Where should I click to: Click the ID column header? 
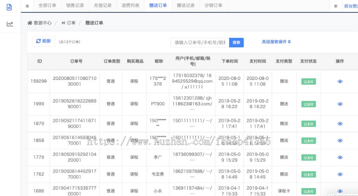(39, 61)
